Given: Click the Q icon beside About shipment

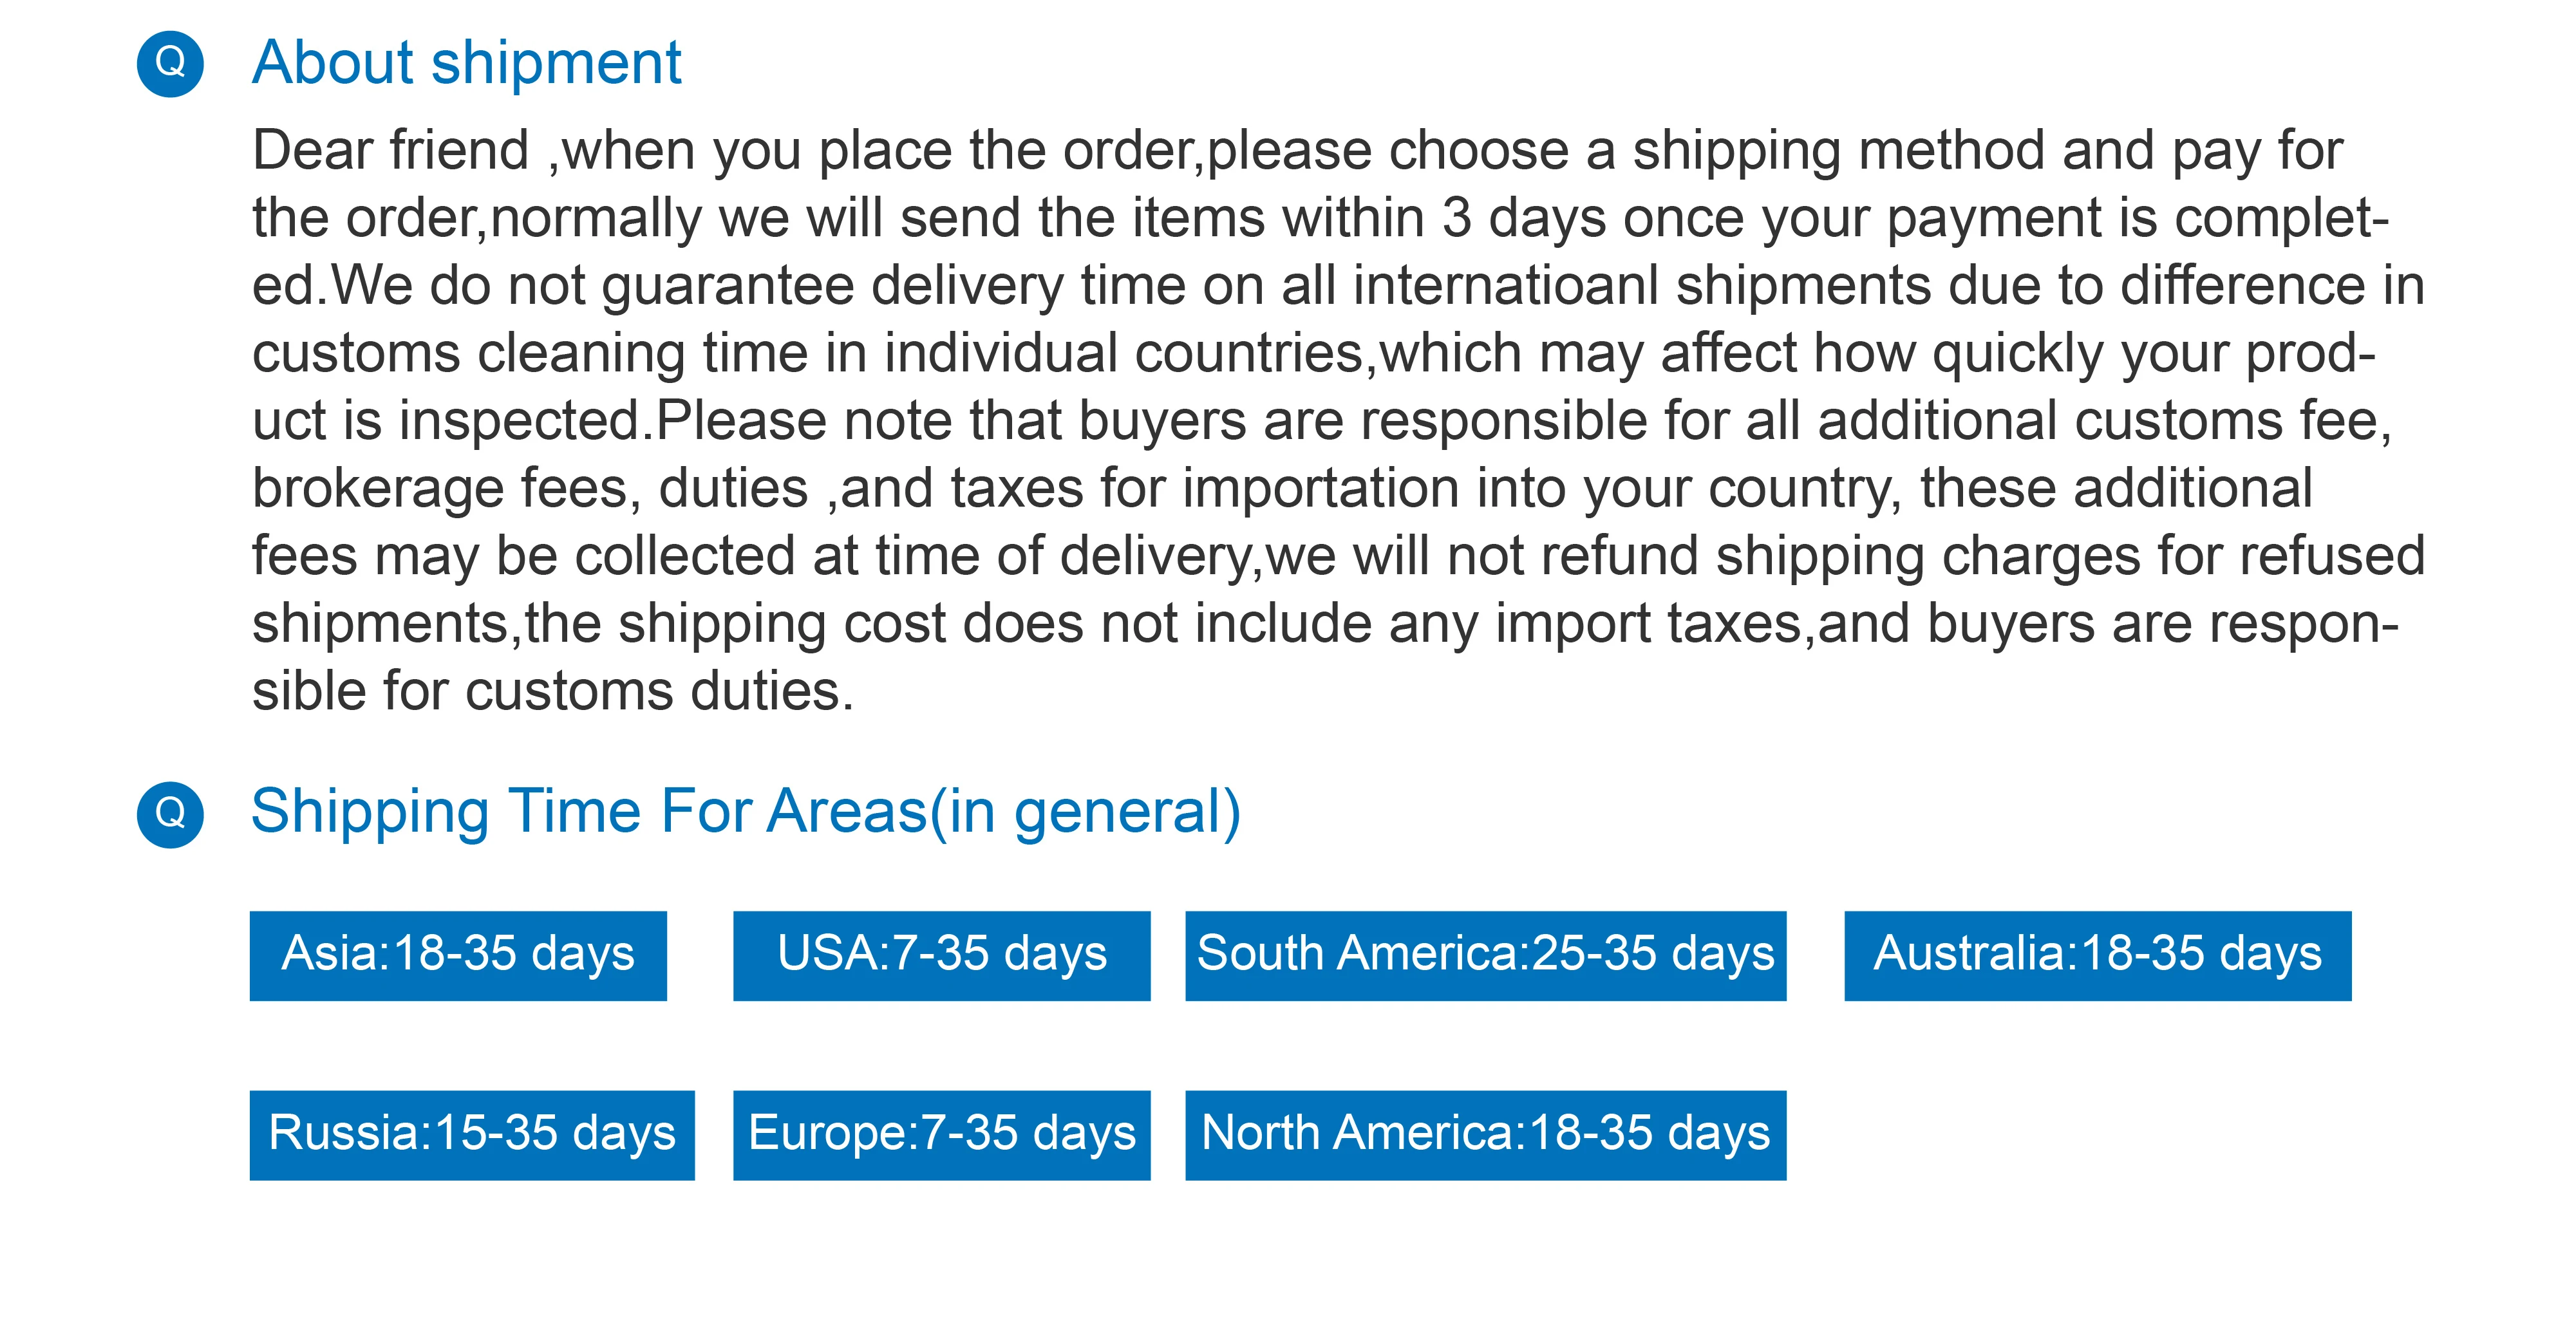Looking at the screenshot, I should click(170, 64).
